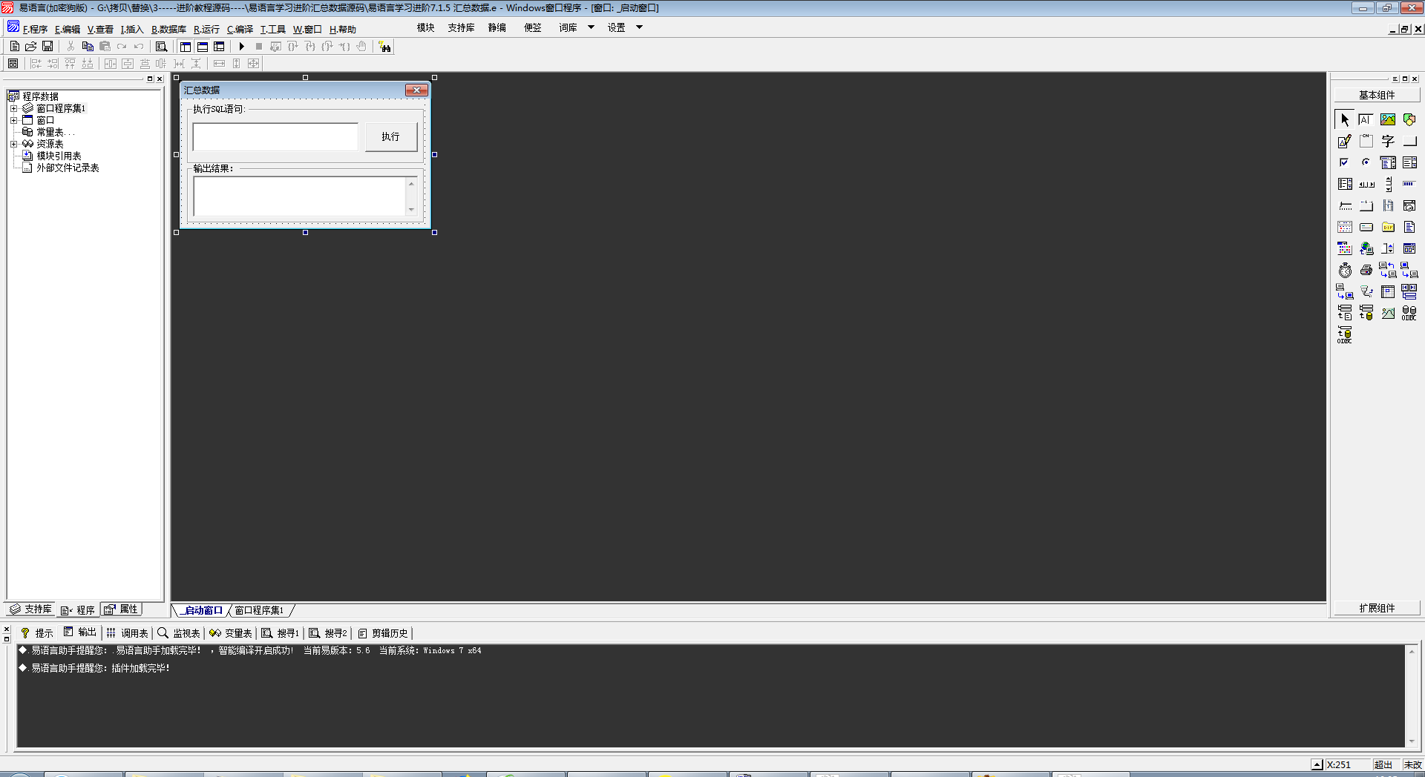The image size is (1425, 777).
Task: Select the radio button component icon
Action: [1366, 162]
